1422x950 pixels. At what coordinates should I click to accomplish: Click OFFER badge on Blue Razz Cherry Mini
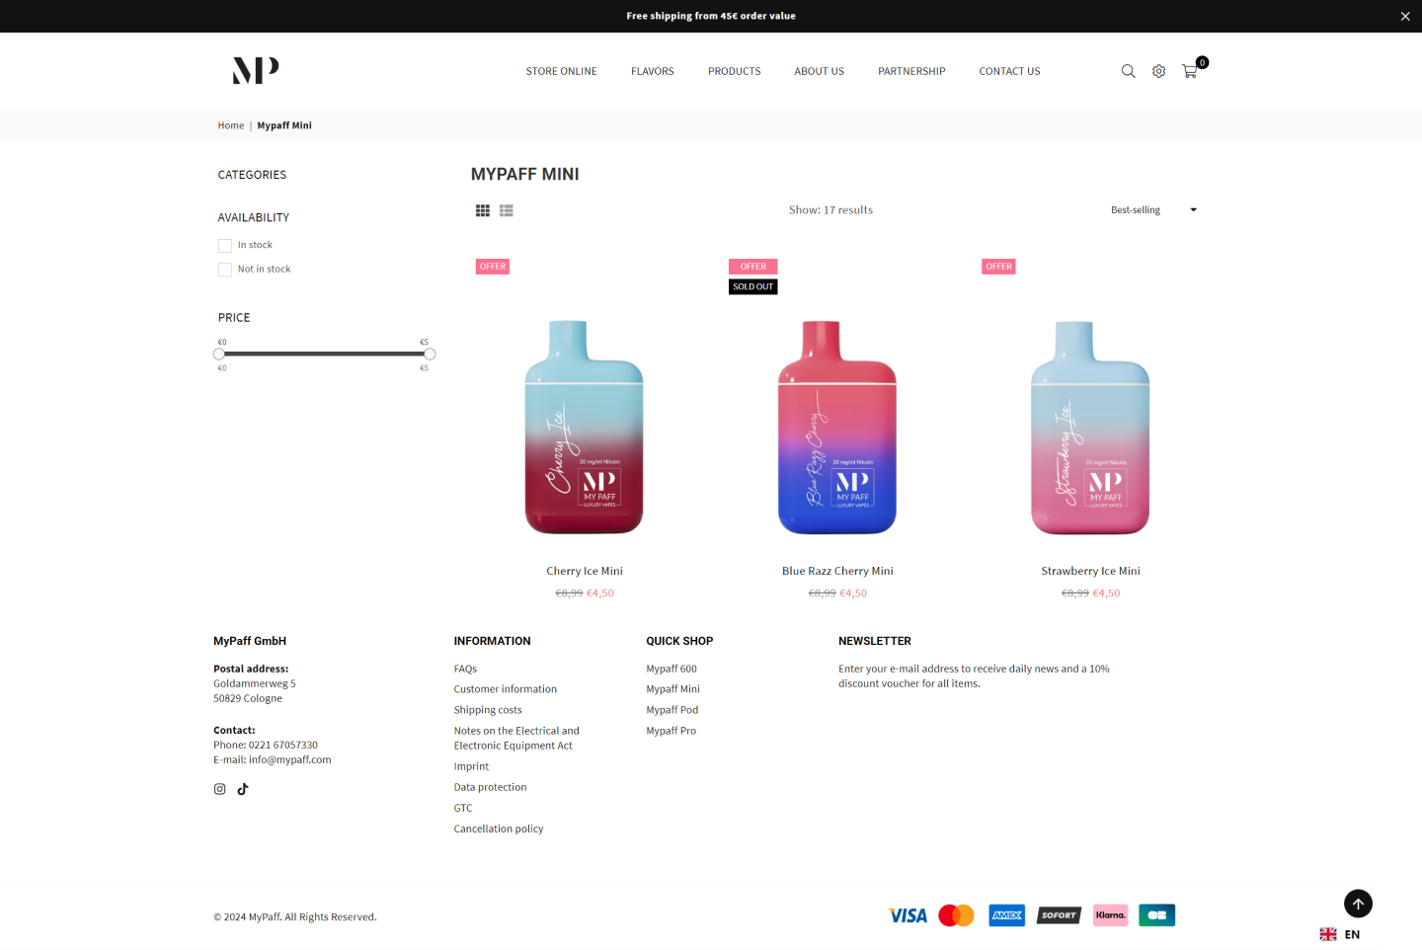coord(753,267)
